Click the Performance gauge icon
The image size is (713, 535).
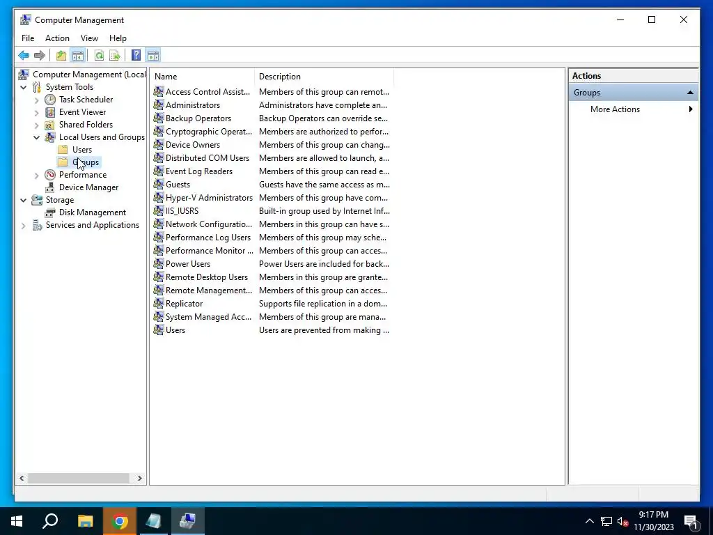point(50,175)
